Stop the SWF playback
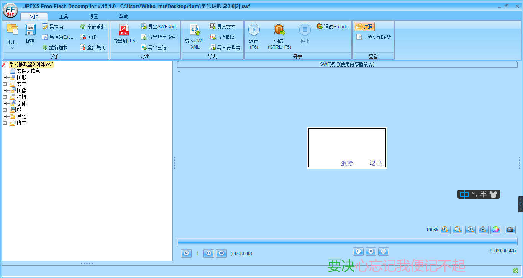 pos(371,251)
